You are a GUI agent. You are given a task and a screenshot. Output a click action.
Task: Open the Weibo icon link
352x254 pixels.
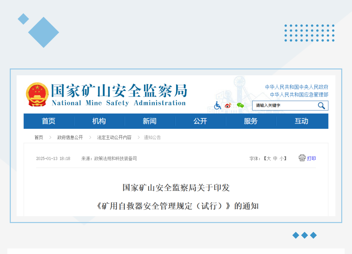[228, 105]
